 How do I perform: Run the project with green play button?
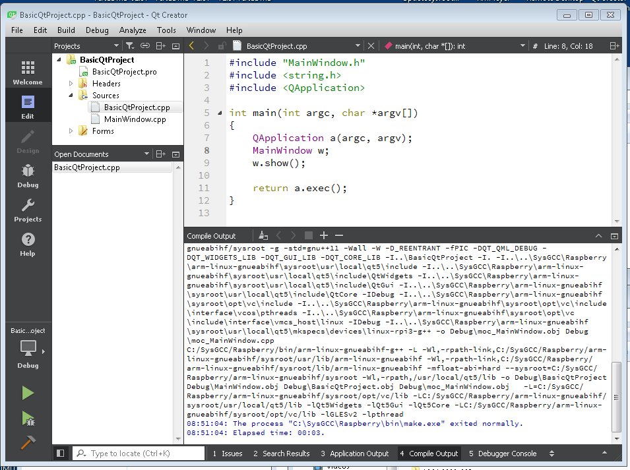tap(28, 392)
